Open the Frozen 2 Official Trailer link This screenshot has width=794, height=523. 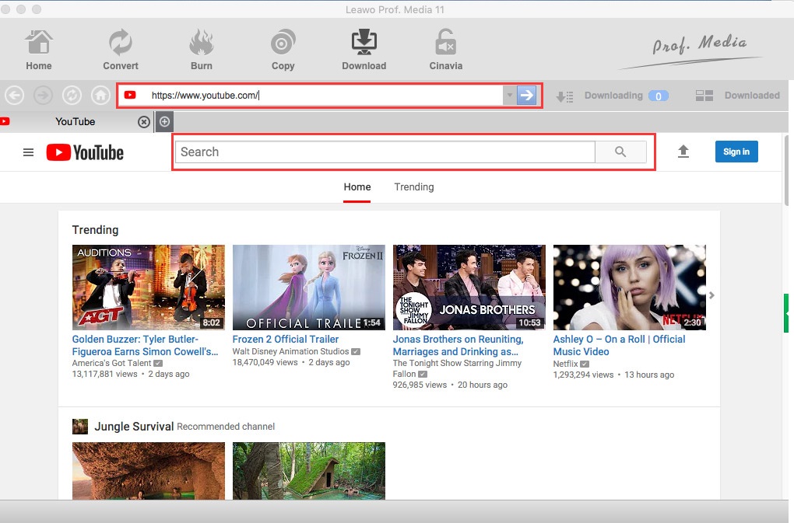tap(286, 340)
